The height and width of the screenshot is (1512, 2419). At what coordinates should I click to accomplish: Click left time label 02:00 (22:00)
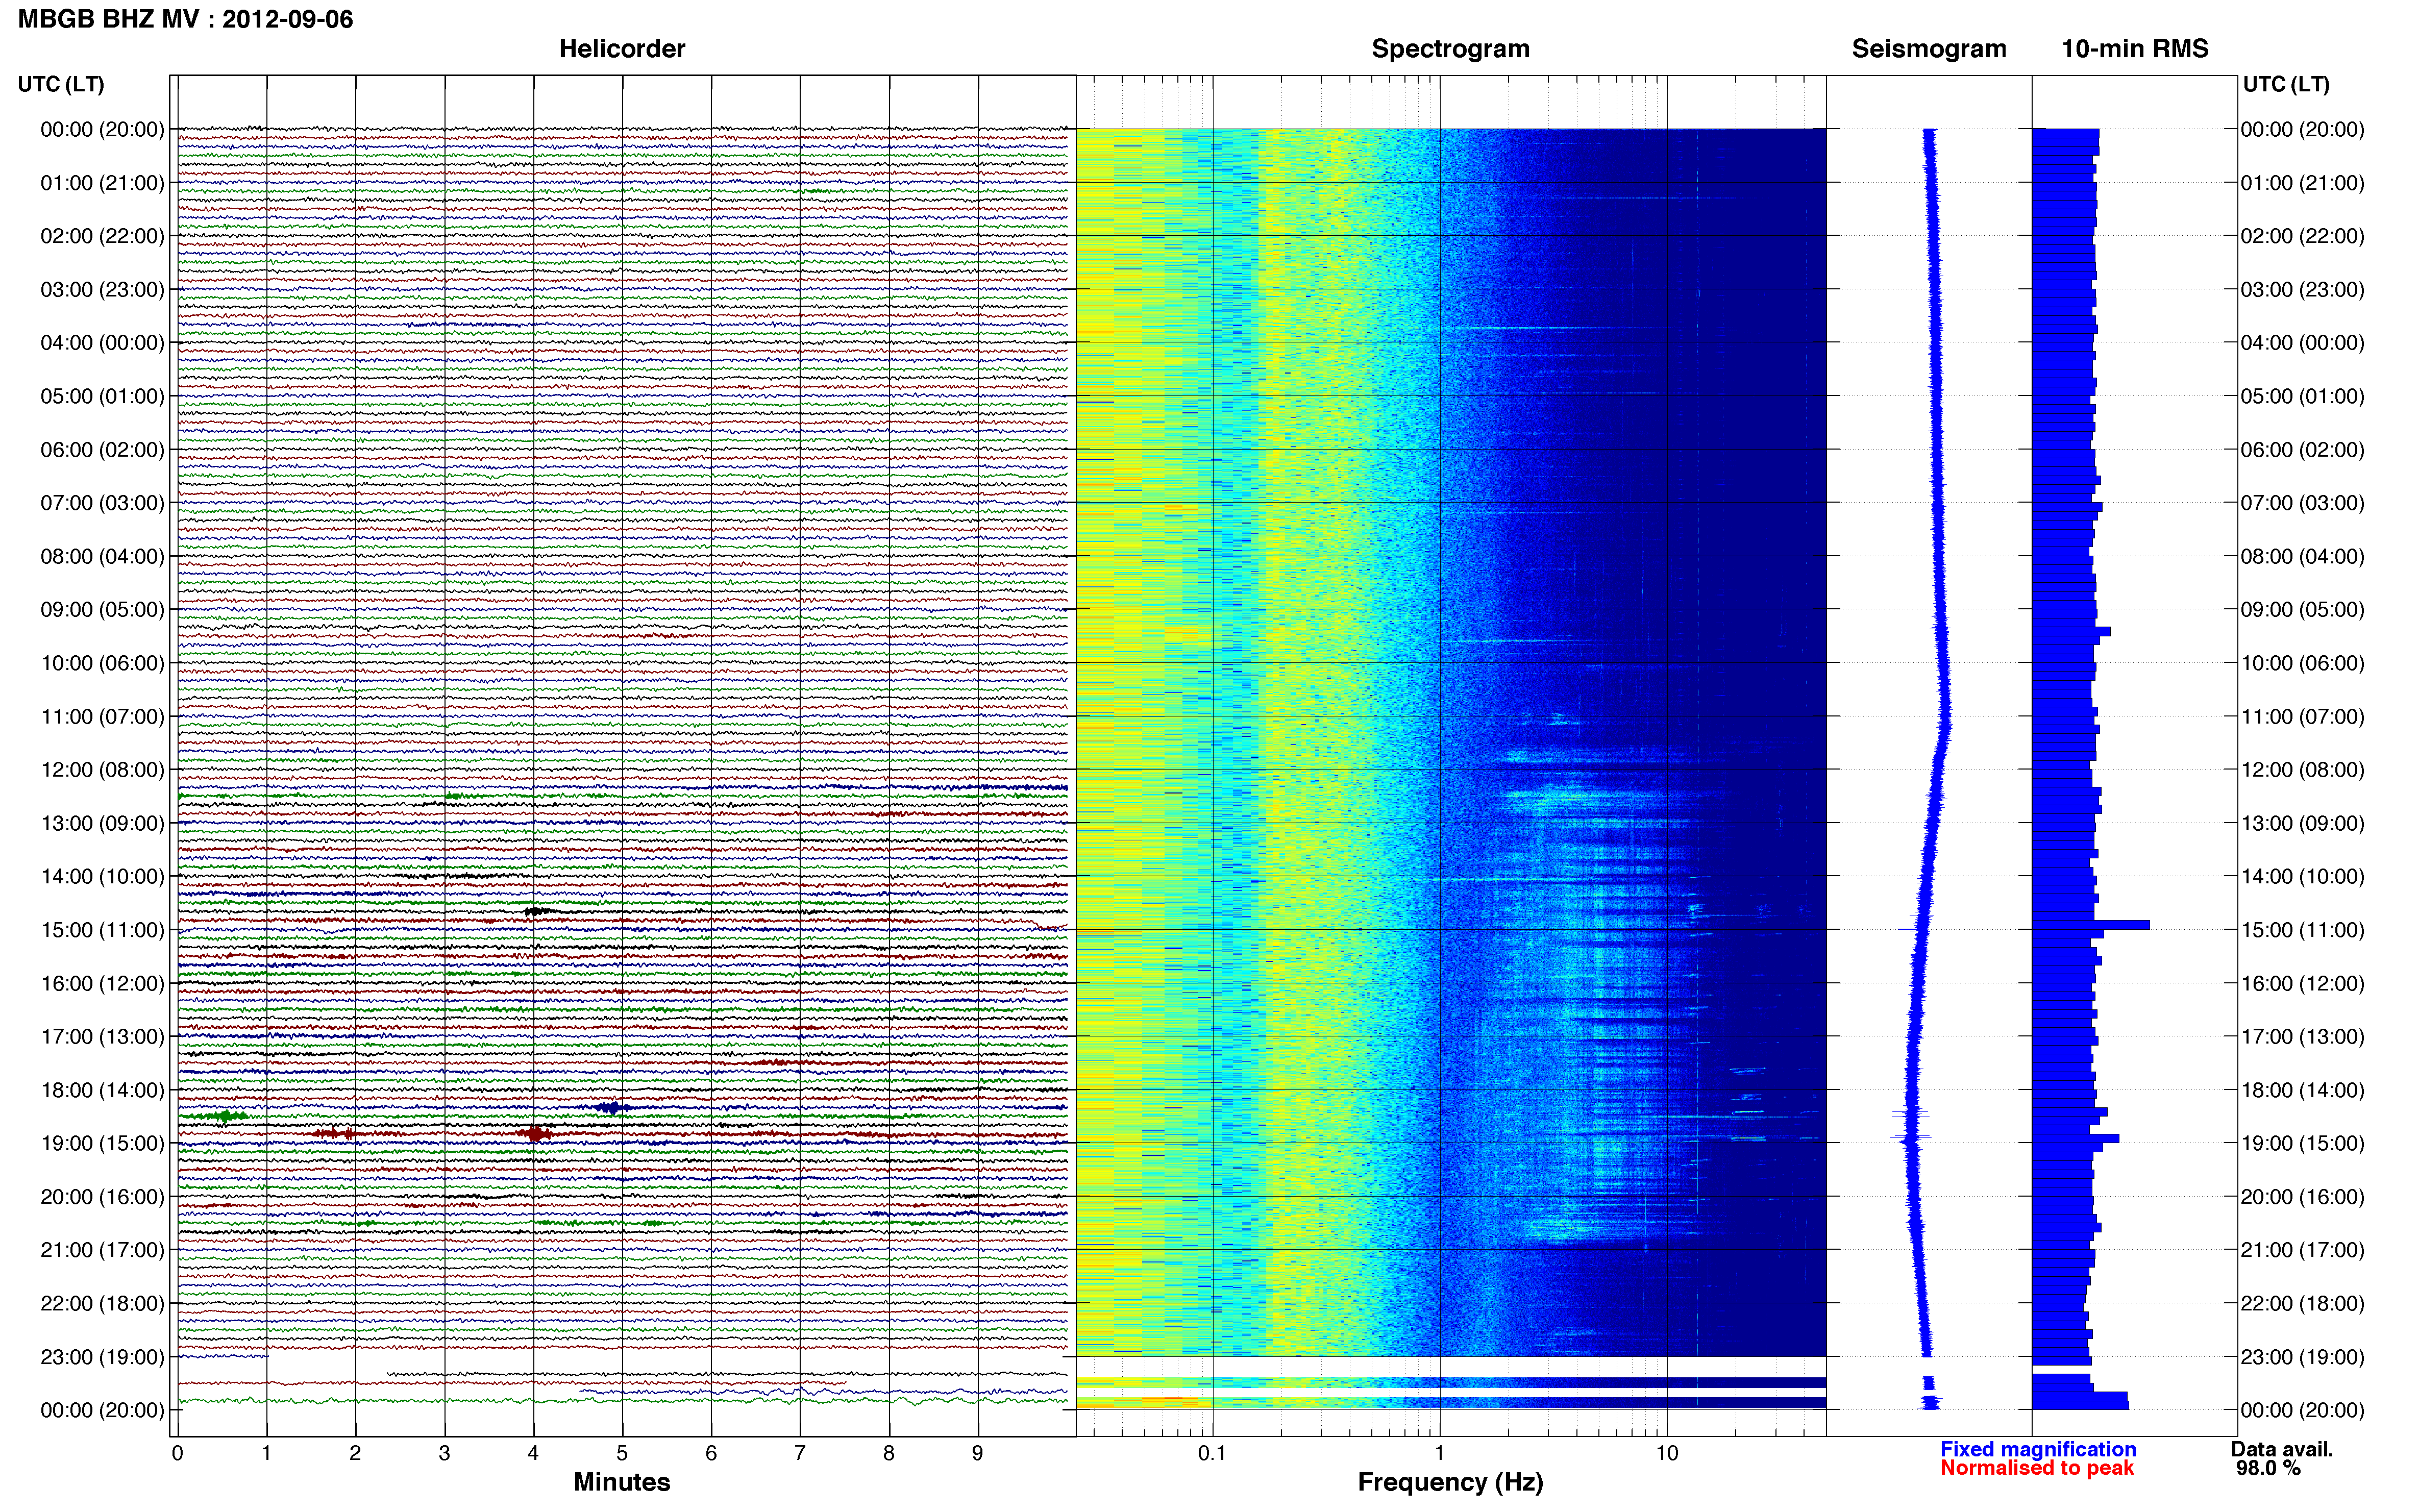pyautogui.click(x=102, y=236)
